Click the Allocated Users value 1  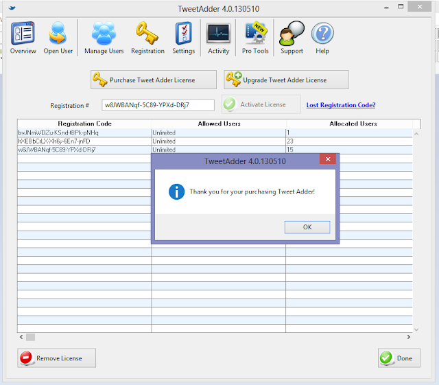click(x=288, y=132)
